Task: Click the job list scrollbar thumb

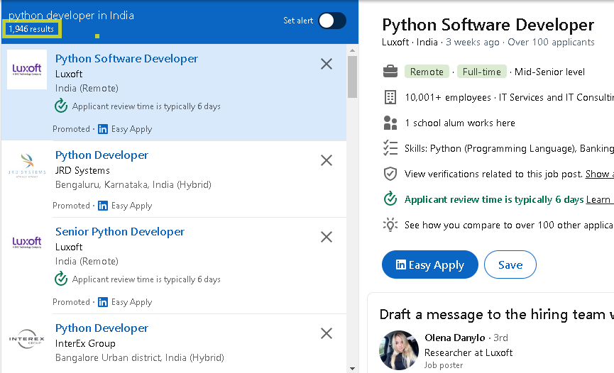Action: coord(352,77)
